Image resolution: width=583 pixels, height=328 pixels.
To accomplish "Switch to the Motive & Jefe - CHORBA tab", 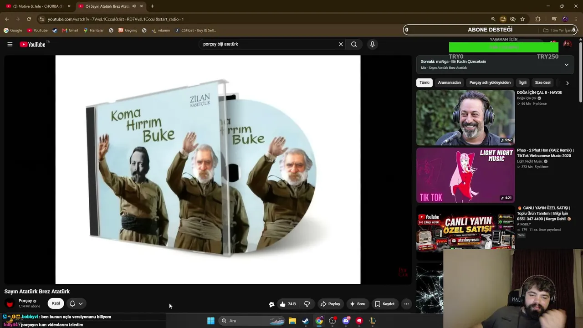I will tap(38, 6).
